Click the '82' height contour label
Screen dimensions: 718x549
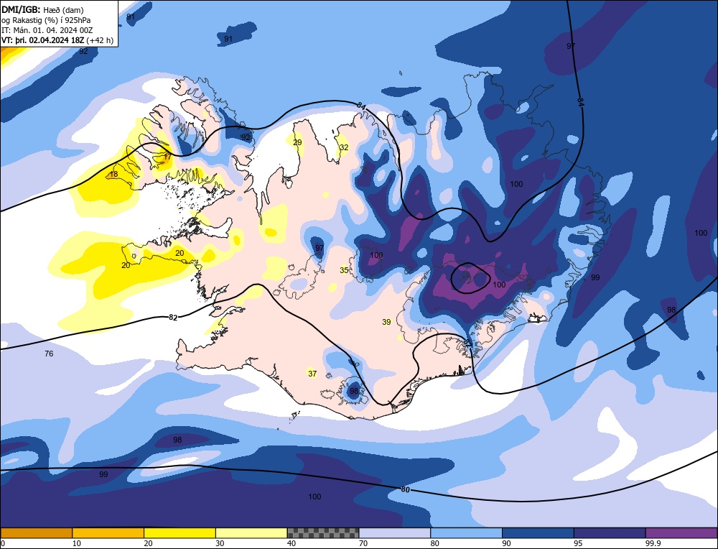click(172, 318)
